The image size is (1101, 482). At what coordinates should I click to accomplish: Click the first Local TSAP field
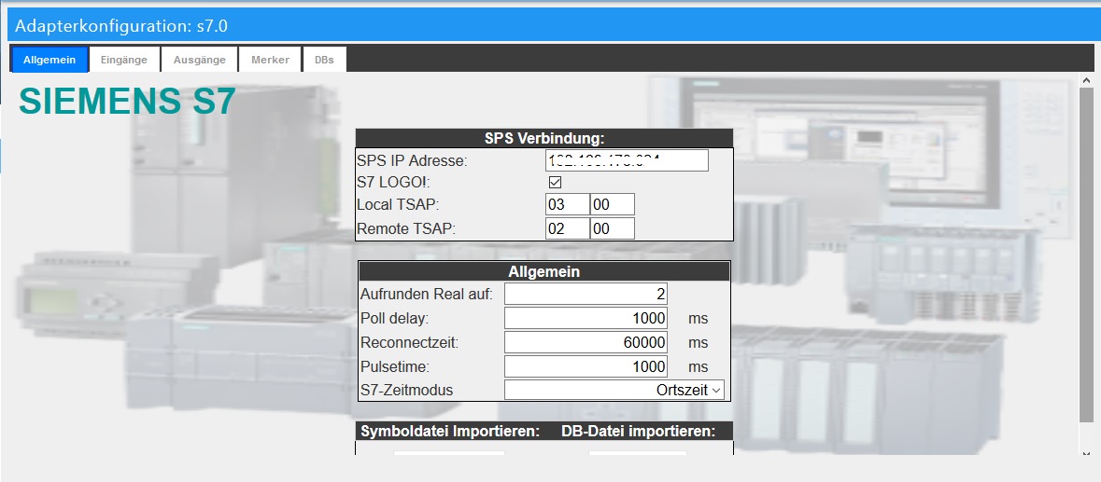click(568, 204)
